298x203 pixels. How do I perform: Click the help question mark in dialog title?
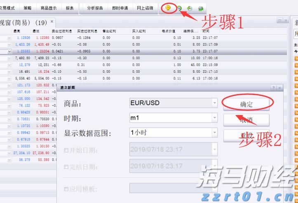273,88
